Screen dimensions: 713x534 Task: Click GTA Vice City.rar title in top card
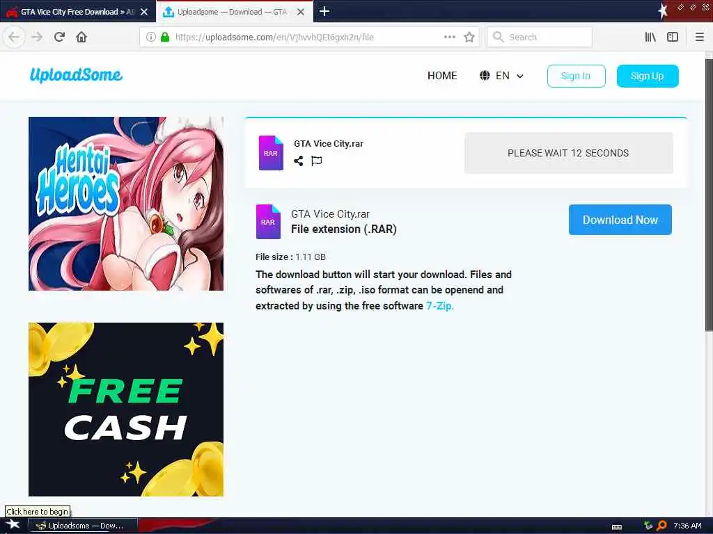tap(329, 144)
